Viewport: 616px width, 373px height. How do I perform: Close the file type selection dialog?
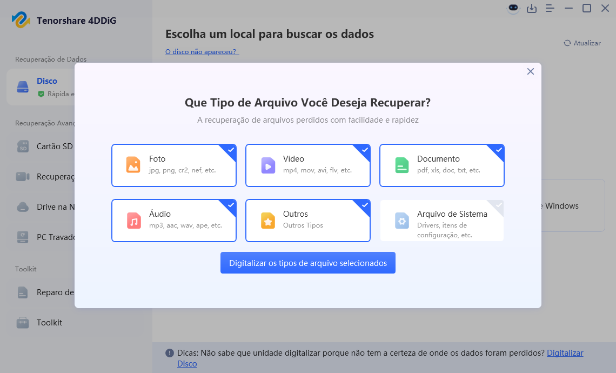point(530,71)
